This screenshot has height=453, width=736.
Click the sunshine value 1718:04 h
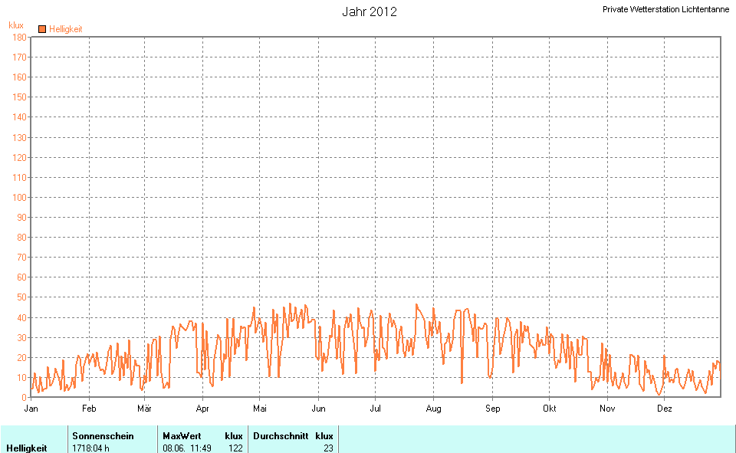[x=91, y=448]
